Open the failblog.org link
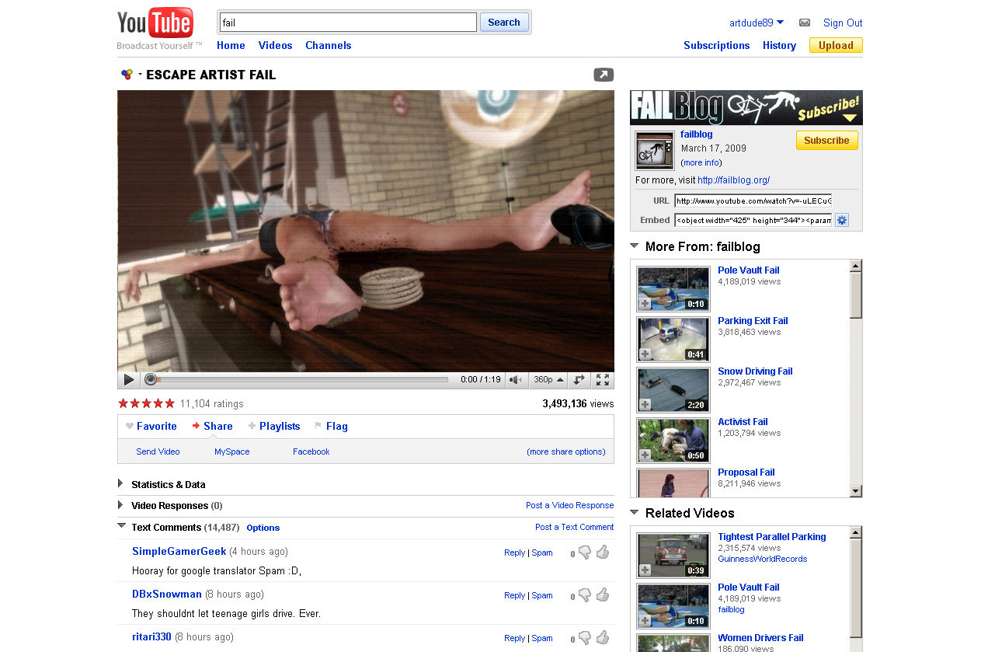The image size is (981, 652). tap(733, 180)
